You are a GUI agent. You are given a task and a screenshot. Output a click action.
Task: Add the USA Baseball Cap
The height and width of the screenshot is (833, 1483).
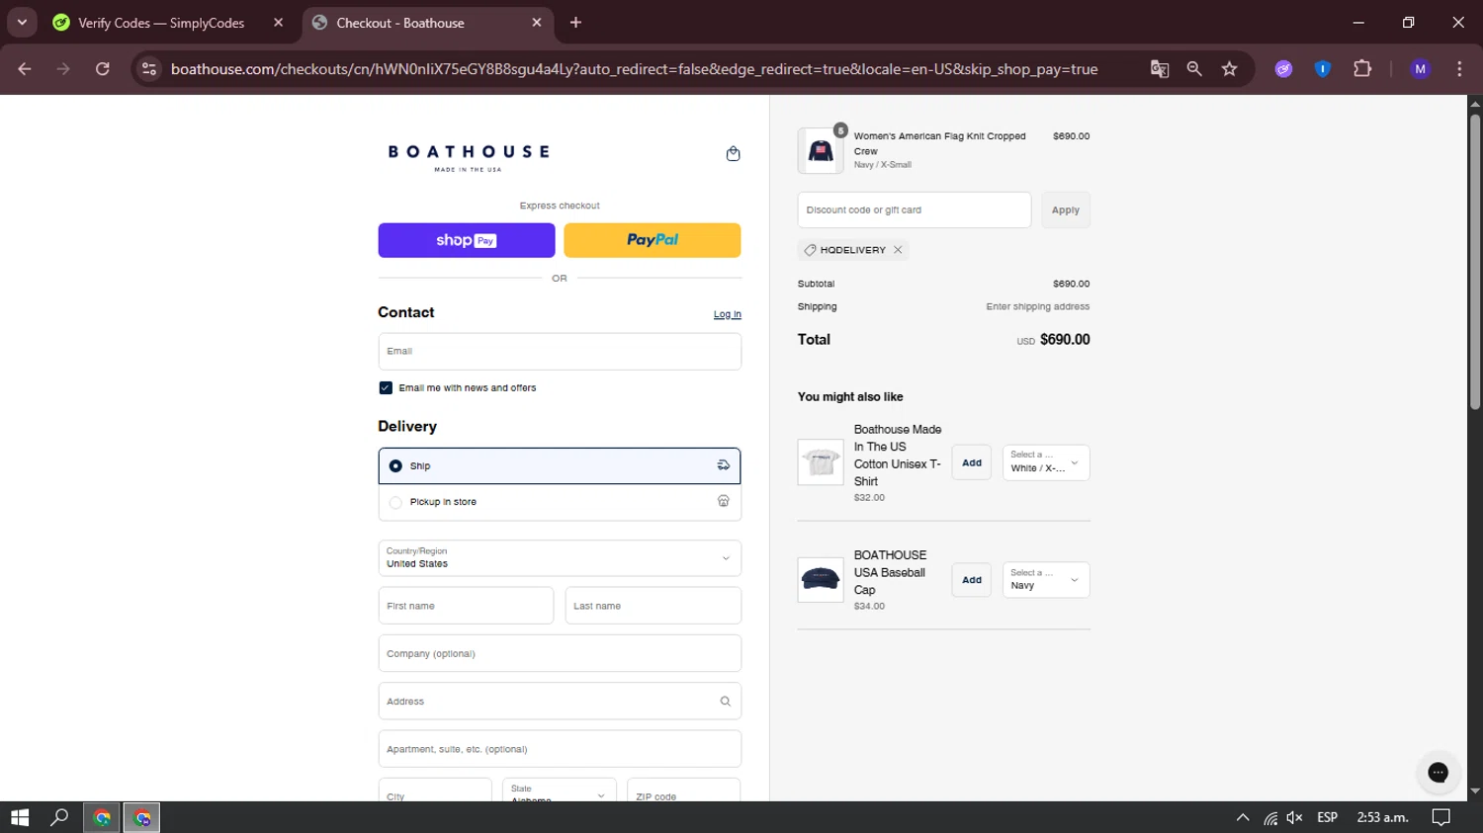click(x=972, y=580)
